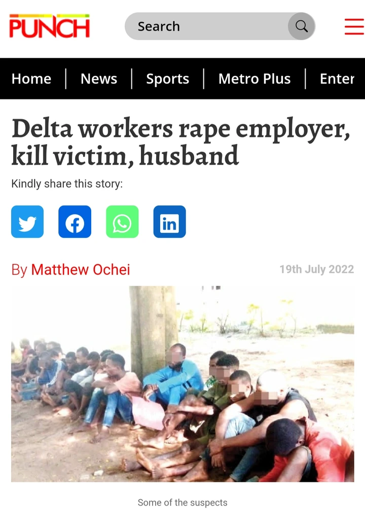
Task: Click the 'Some of the suspects' caption
Action: click(182, 503)
